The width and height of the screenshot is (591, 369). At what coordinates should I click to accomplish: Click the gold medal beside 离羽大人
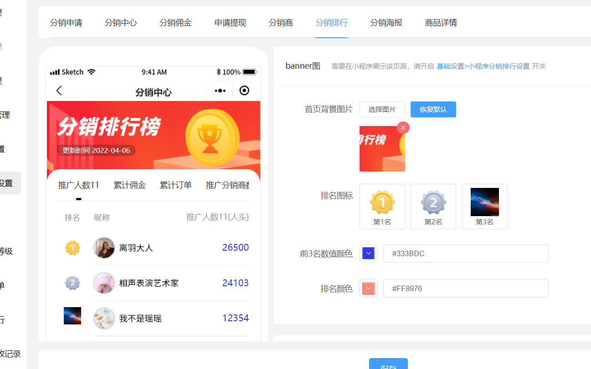(x=72, y=248)
